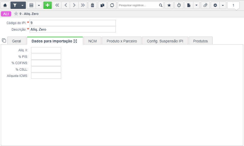Maximize the Dados para Importação tab

(75, 41)
